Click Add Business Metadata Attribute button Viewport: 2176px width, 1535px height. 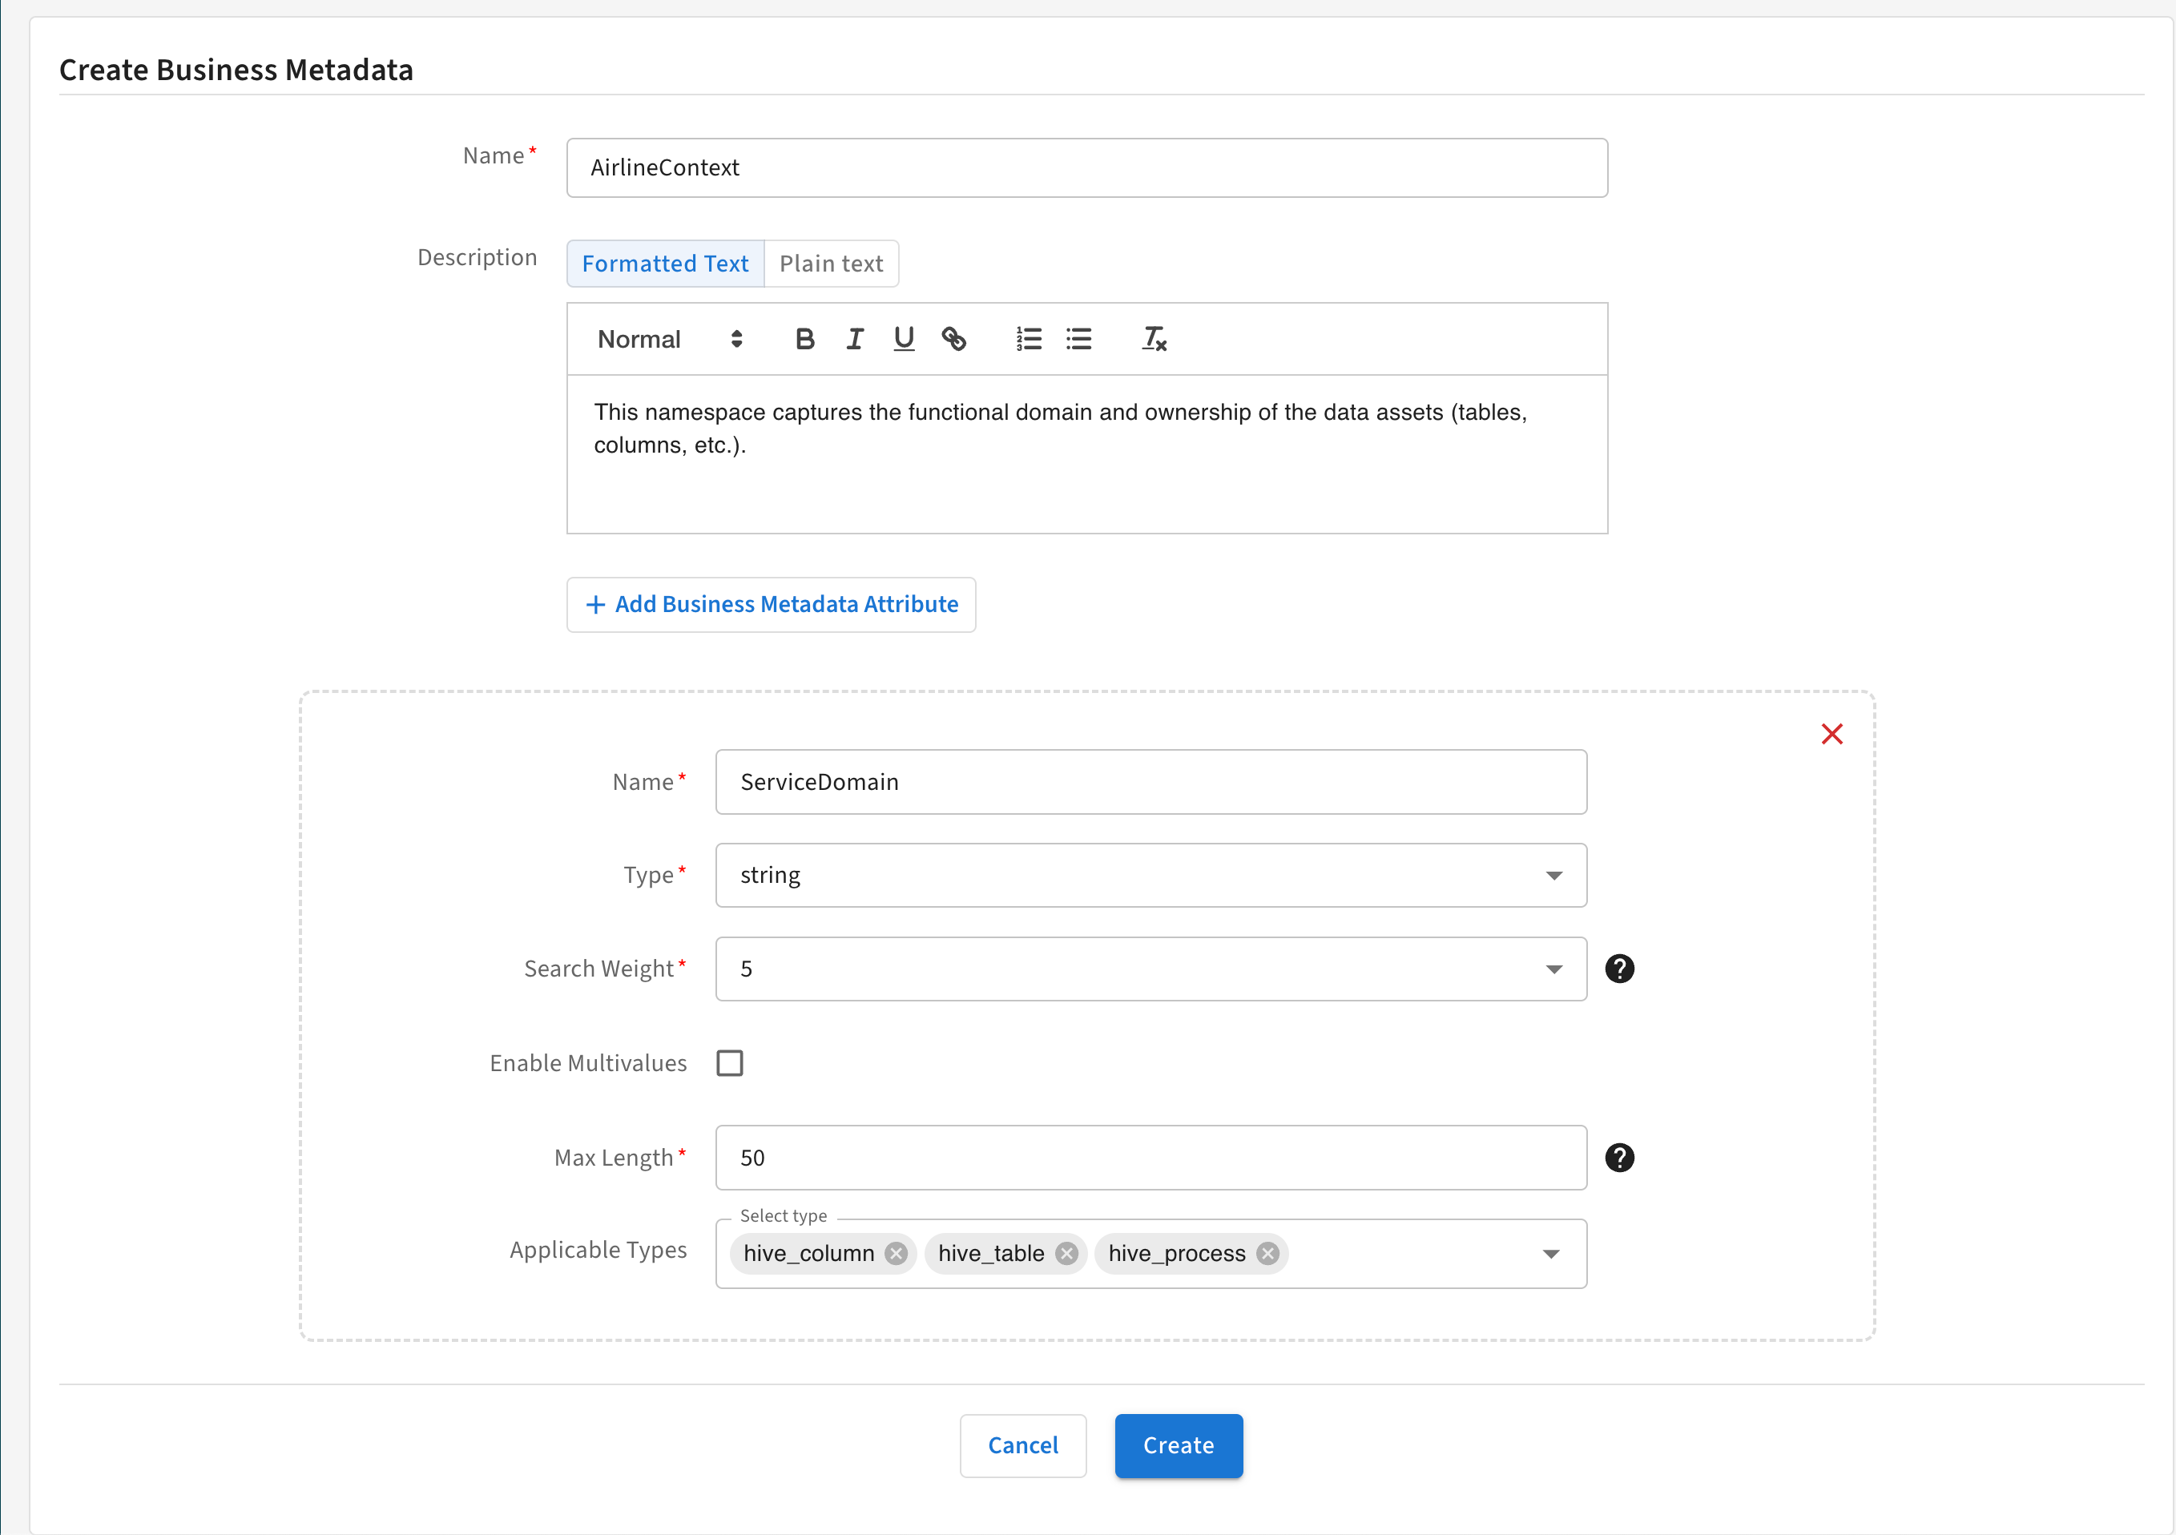pos(771,605)
